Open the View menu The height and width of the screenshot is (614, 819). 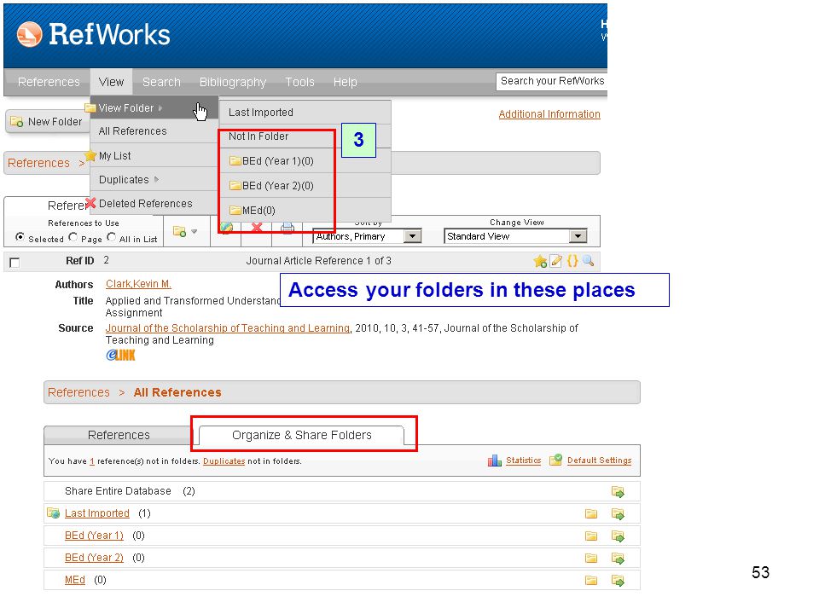111,82
